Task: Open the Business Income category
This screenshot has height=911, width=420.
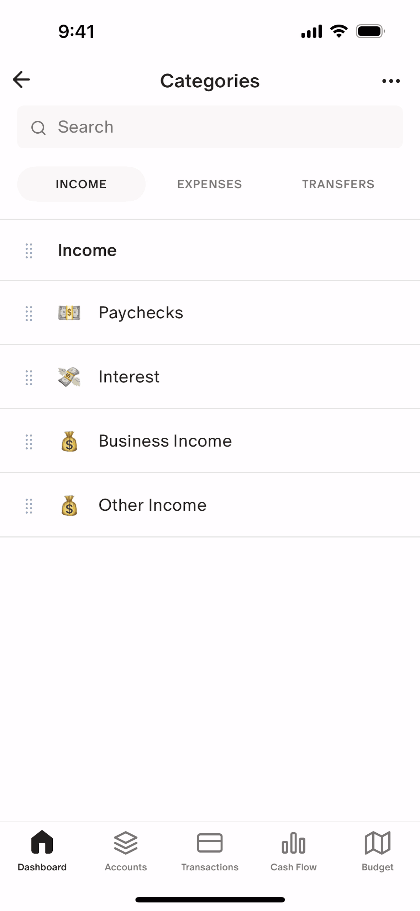Action: [x=165, y=441]
